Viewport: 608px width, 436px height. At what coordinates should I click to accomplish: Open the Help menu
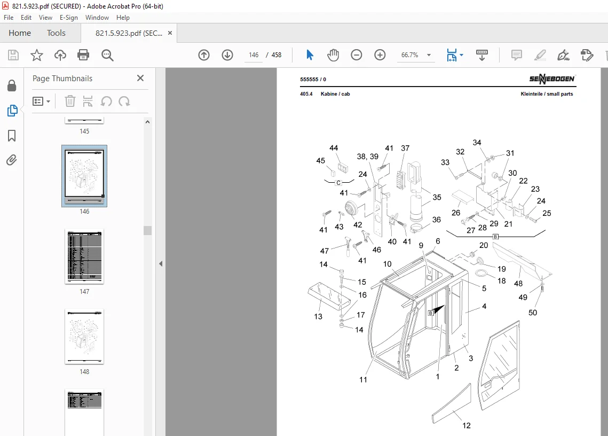[123, 18]
